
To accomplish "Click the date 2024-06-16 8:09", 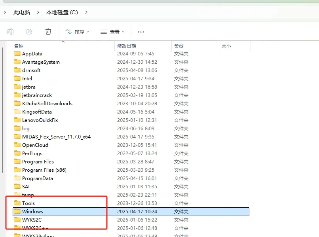I will tap(136, 128).
